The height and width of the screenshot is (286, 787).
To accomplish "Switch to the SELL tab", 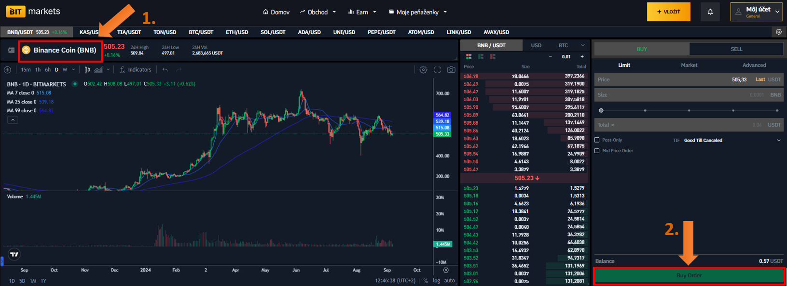I will 736,49.
